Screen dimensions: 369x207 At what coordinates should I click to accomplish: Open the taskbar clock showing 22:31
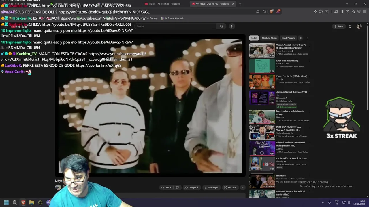point(359,202)
